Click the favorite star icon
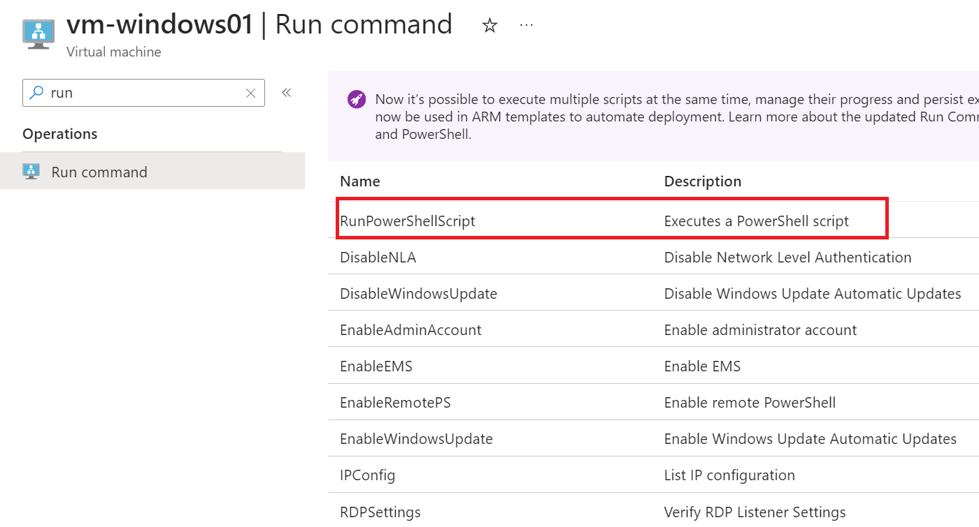Viewport: 979px width, 527px height. (x=489, y=26)
